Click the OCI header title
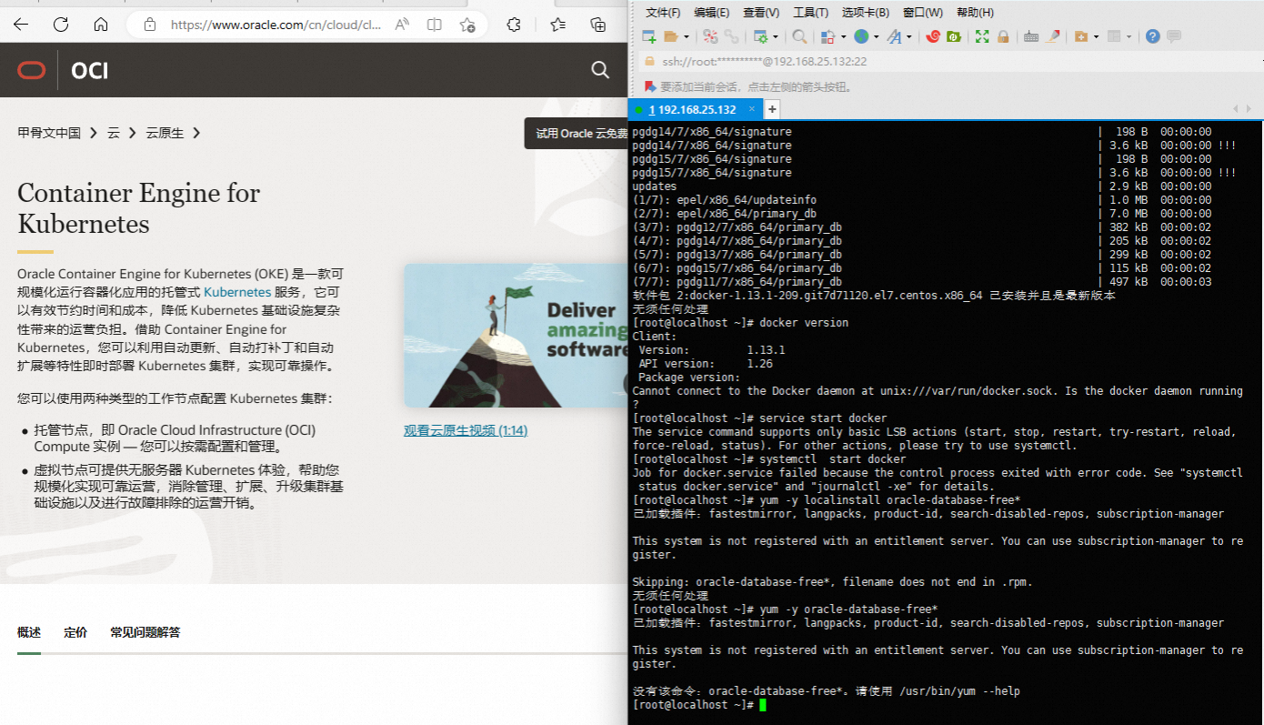This screenshot has height=725, width=1264. [90, 70]
